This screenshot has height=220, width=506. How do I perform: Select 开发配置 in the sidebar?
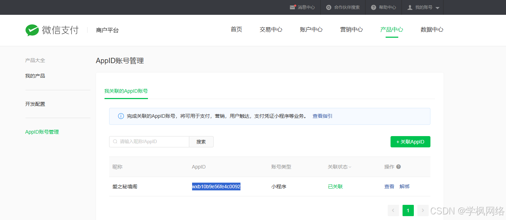click(x=35, y=104)
